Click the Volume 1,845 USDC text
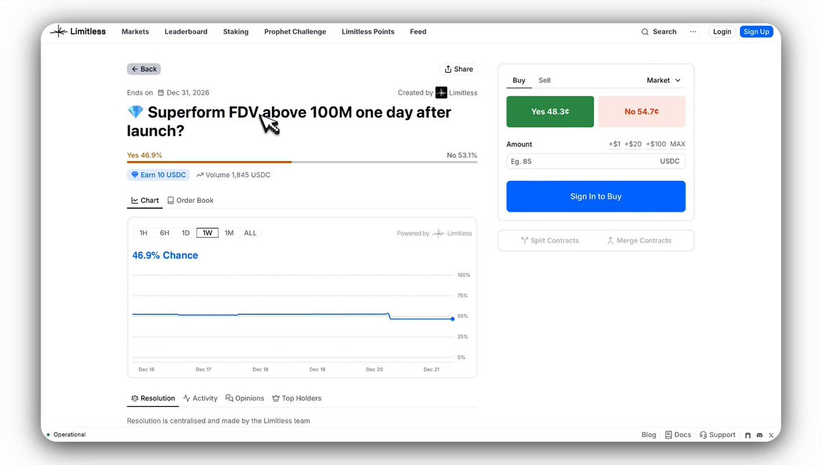 [234, 175]
